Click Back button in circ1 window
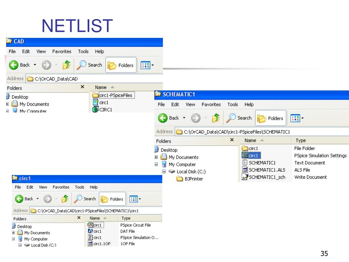Image resolution: width=349 pixels, height=262 pixels. [x=24, y=199]
